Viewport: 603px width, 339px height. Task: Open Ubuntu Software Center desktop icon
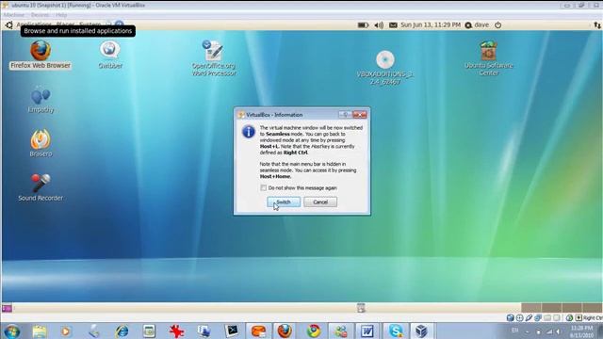click(488, 50)
